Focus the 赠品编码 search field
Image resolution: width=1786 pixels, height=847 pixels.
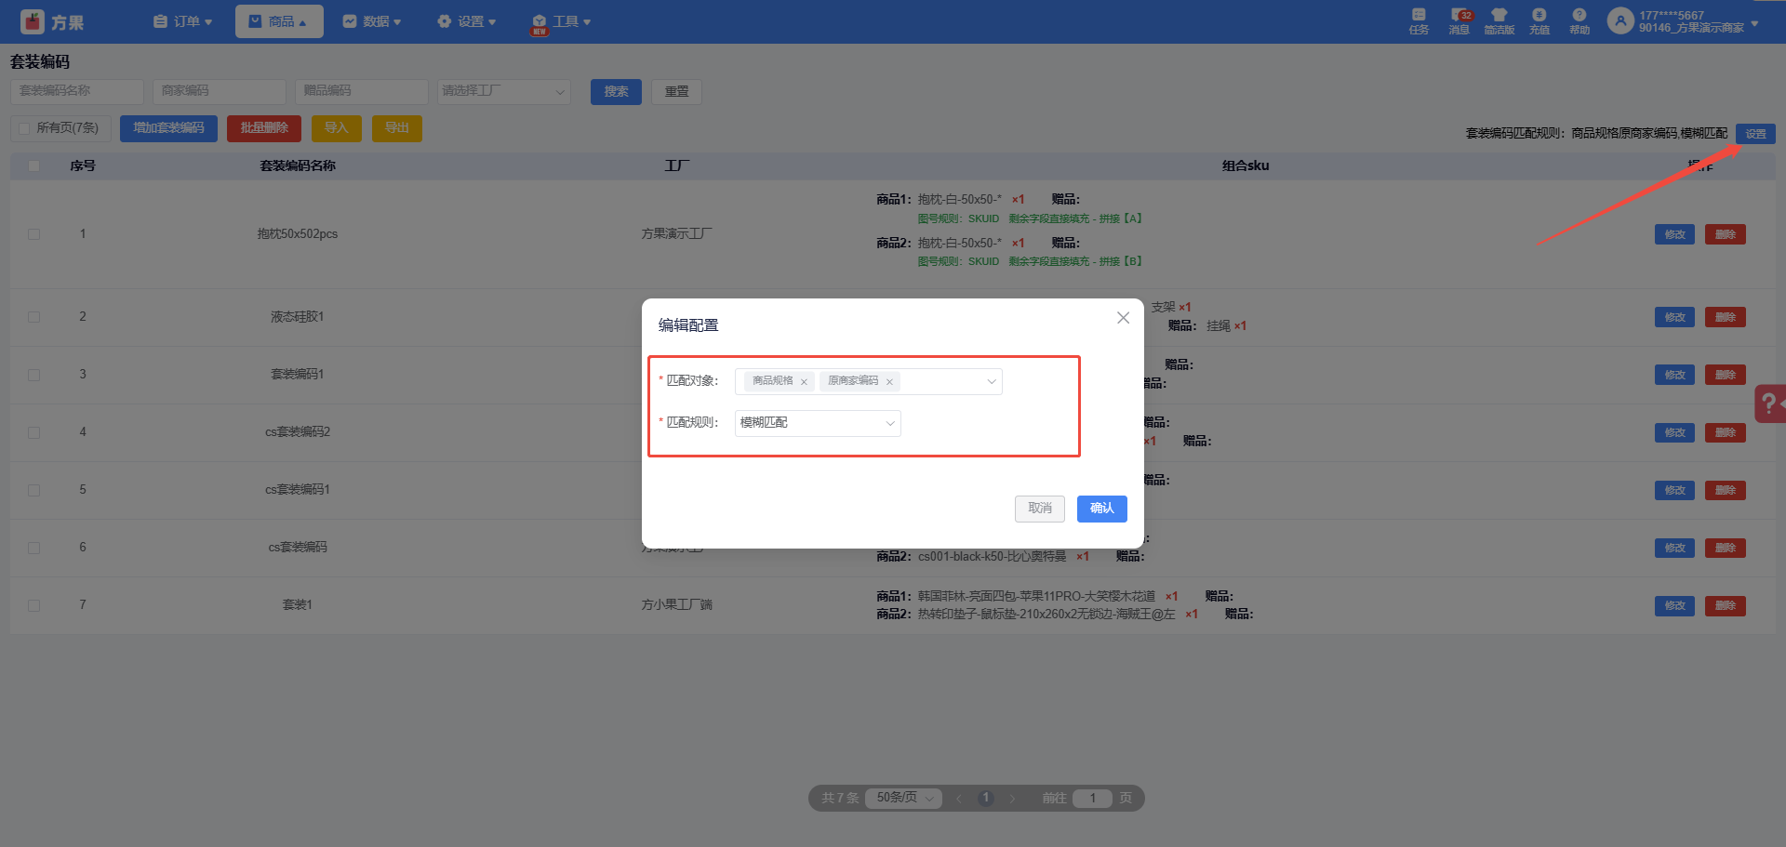click(362, 91)
